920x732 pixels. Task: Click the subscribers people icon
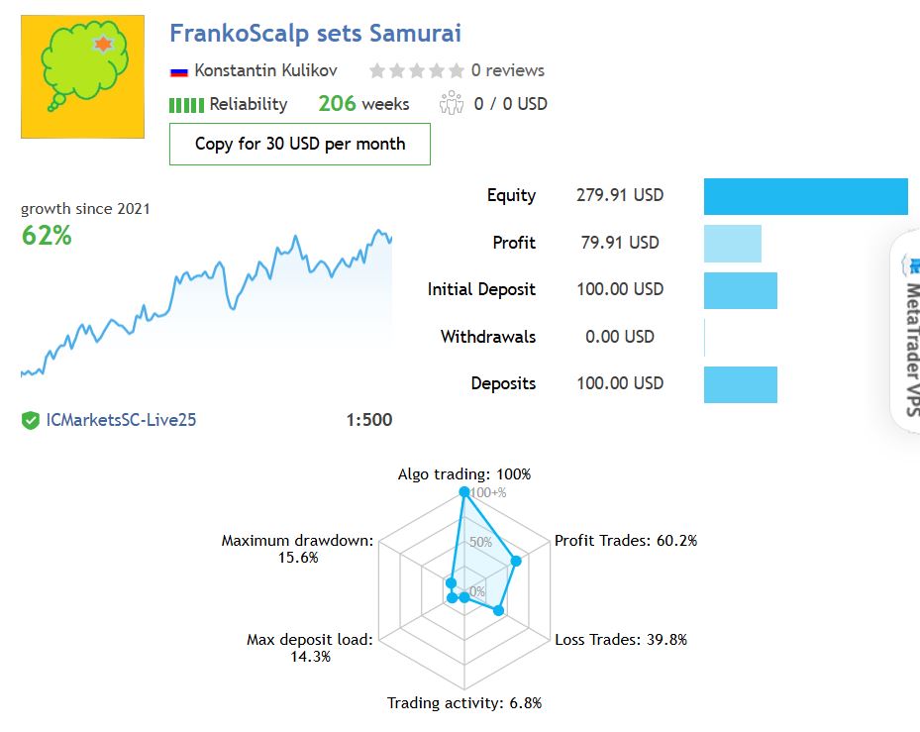pos(452,103)
